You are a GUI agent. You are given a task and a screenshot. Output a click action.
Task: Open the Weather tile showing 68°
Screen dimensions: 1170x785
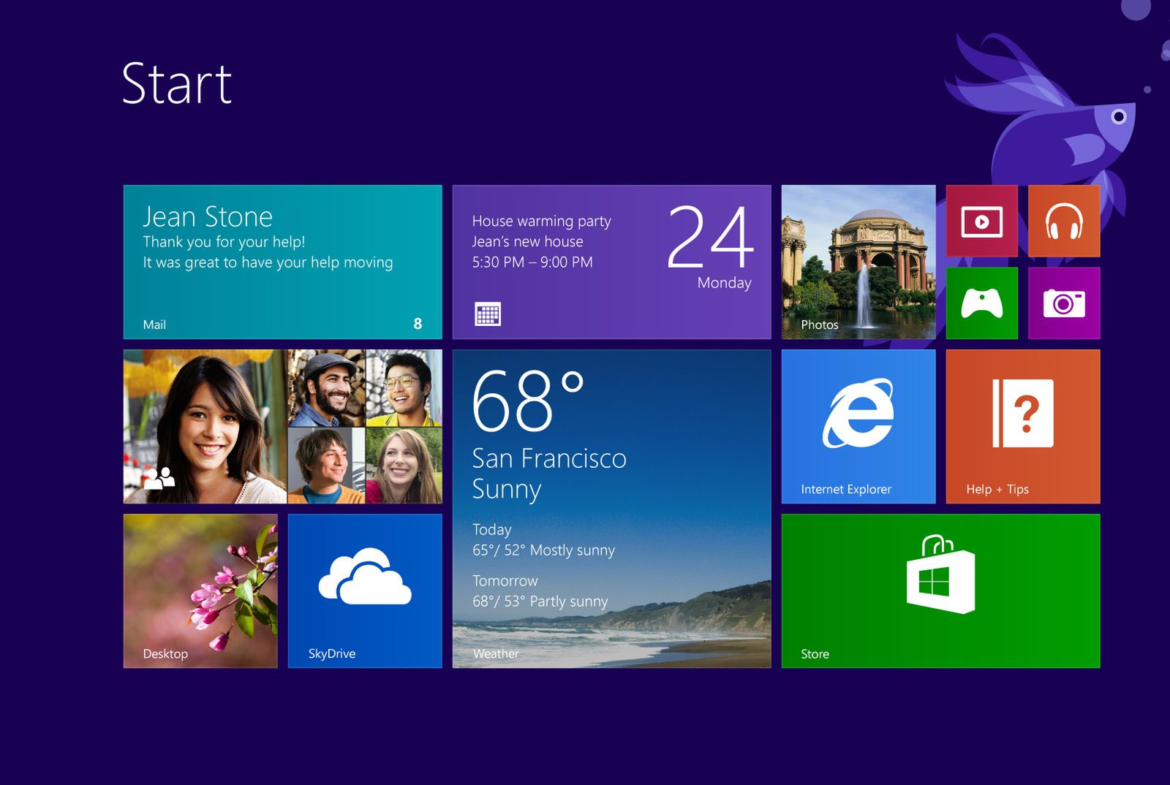tap(611, 509)
